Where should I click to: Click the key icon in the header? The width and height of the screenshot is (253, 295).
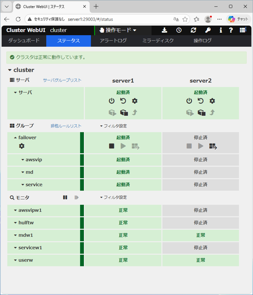click(x=208, y=30)
